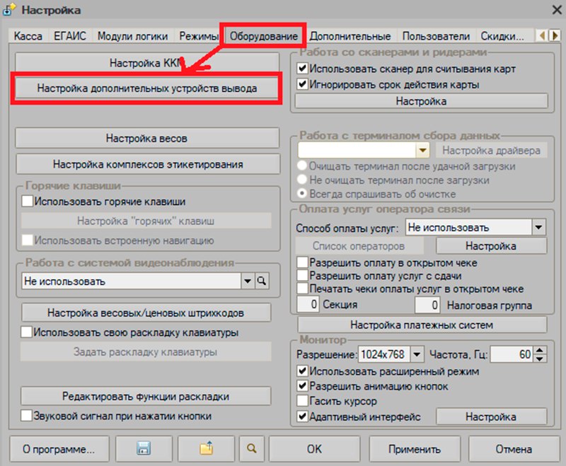Click the Применить button

click(x=415, y=449)
